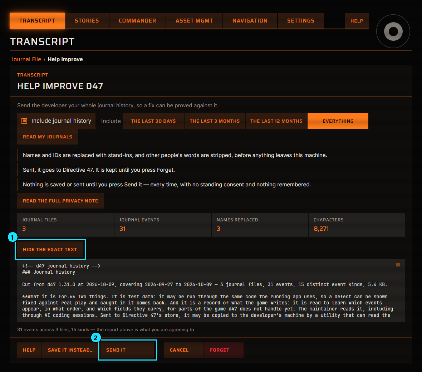Open the Navigation tab
This screenshot has width=422, height=372.
pyautogui.click(x=250, y=21)
